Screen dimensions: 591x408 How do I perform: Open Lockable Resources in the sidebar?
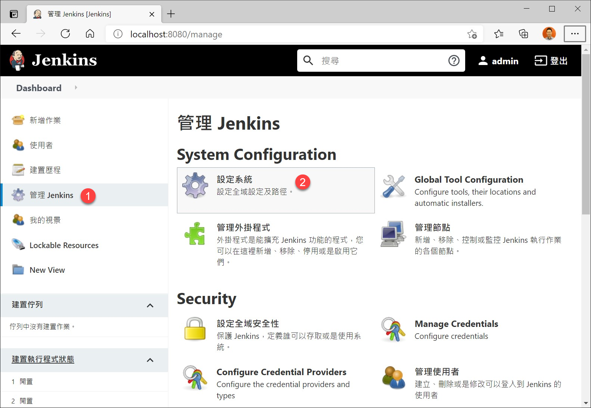[x=64, y=245]
